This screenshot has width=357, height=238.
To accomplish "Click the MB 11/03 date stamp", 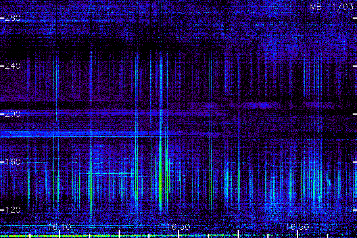I will 332,7.
